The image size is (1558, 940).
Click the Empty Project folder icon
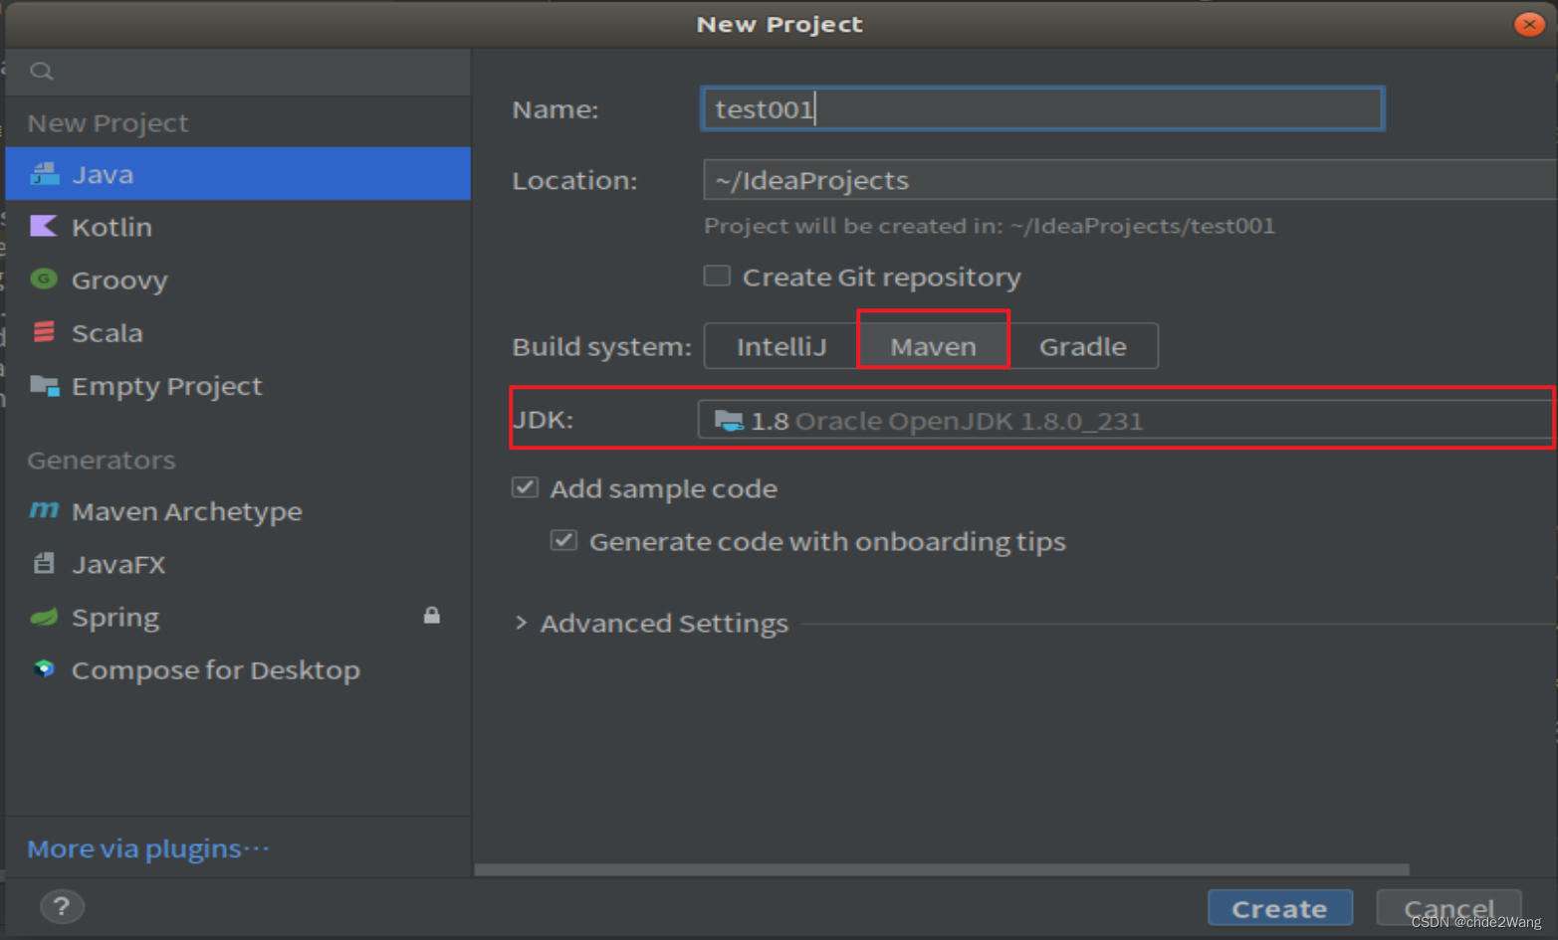pos(45,385)
